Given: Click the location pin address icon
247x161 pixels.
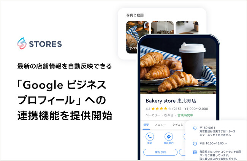Looking at the screenshot, I should (x=195, y=128).
